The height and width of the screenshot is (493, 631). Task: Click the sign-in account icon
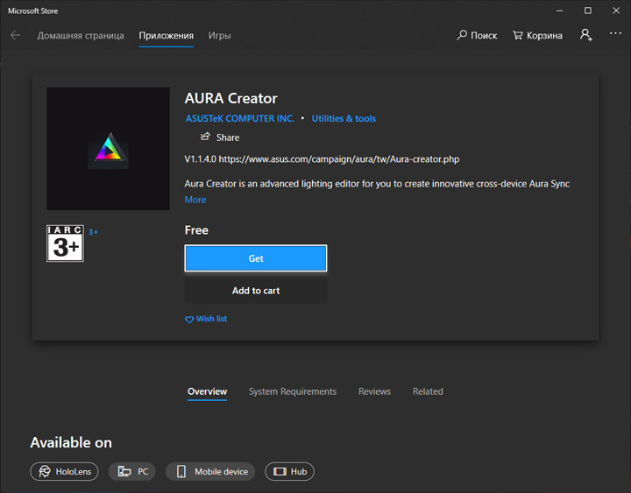point(586,35)
